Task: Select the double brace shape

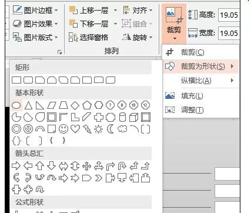Action: (x=16, y=141)
